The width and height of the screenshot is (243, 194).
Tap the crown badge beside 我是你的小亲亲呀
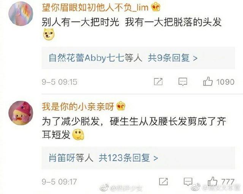tap(121, 106)
